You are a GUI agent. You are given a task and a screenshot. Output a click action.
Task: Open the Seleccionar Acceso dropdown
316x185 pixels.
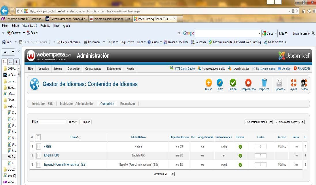coord(290,122)
